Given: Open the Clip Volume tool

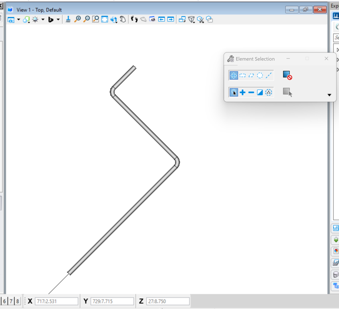Looking at the screenshot, I should (191, 19).
